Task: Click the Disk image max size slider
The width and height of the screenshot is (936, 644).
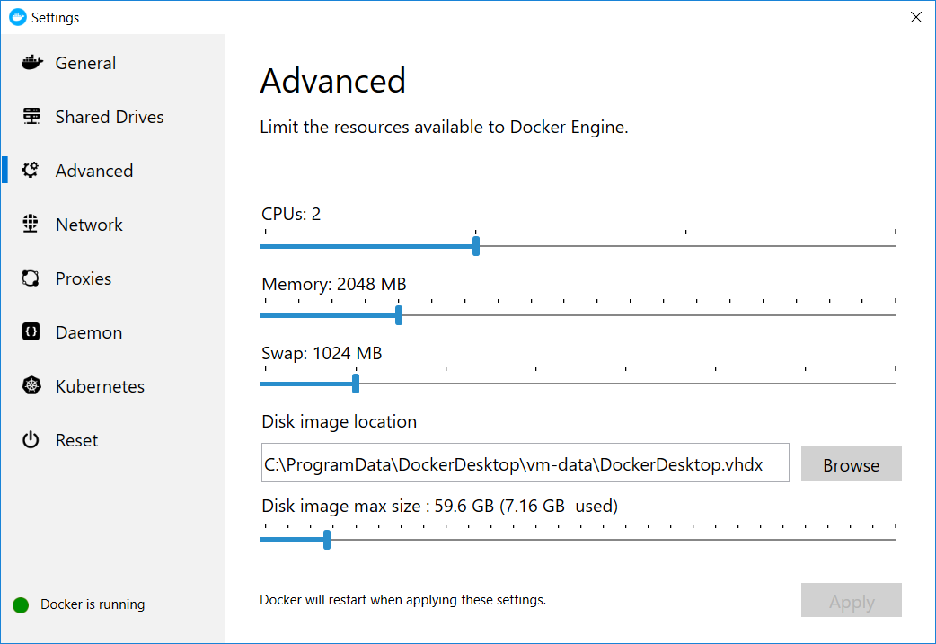Action: (x=325, y=539)
